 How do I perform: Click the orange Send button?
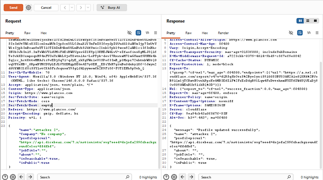13,8
